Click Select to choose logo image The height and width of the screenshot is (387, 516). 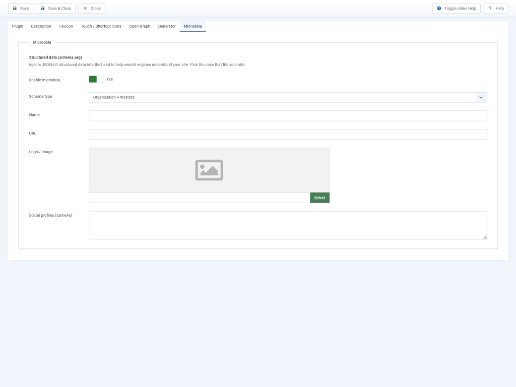pos(319,198)
